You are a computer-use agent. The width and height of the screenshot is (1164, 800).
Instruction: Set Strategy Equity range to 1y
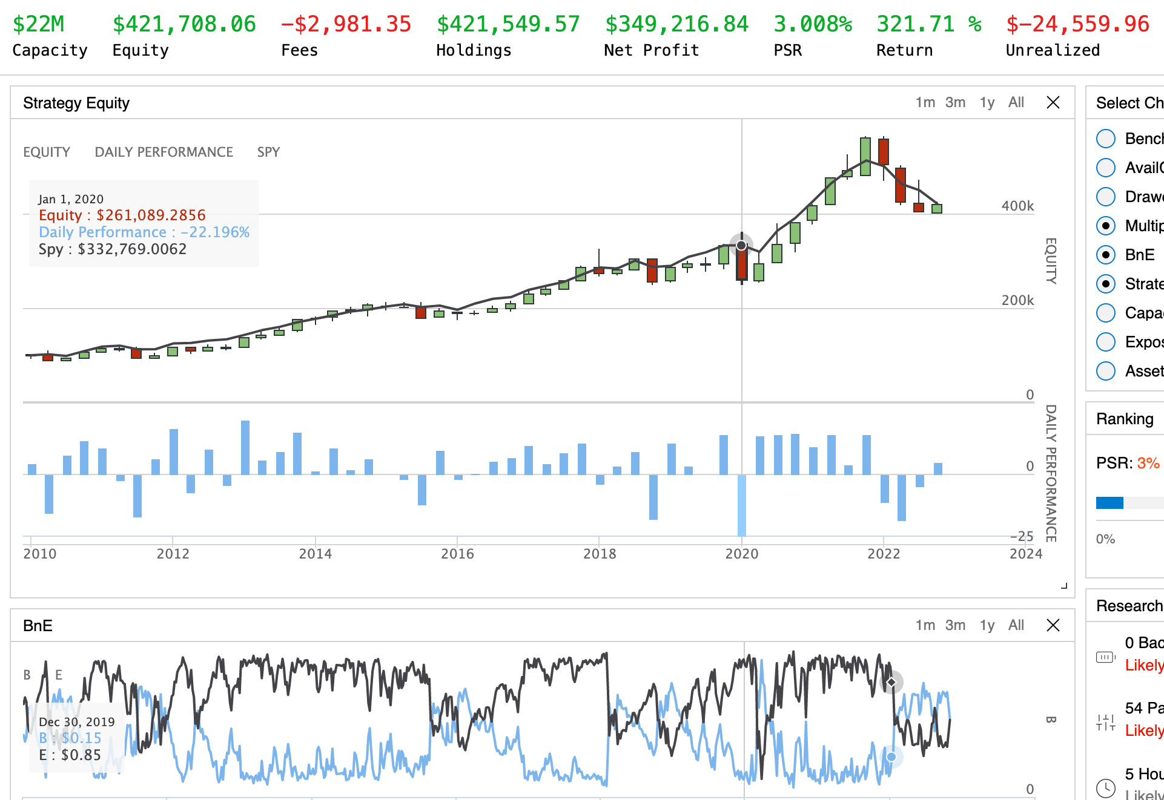(x=987, y=102)
